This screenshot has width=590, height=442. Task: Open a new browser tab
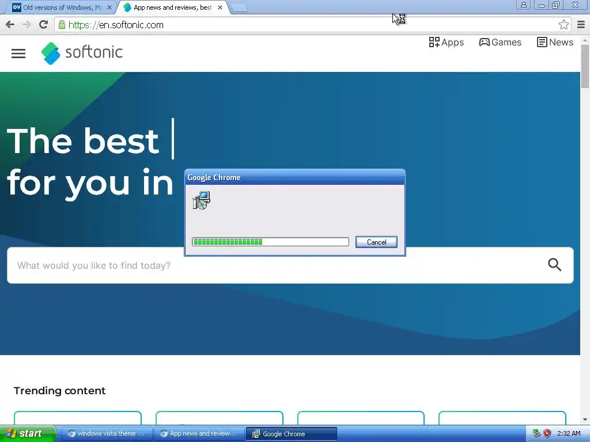[239, 7]
